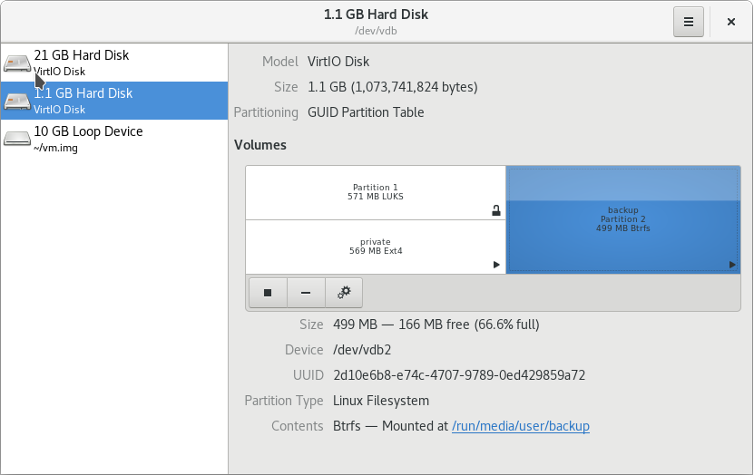Viewport: 754px width, 475px height.
Task: Open the hamburger menu in header bar
Action: pos(688,22)
